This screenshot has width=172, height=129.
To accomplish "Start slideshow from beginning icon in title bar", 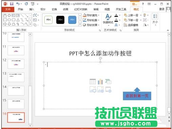I will point(33,4).
